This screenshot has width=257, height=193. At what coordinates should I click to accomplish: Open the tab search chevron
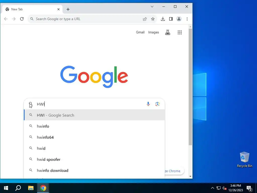[x=152, y=7]
